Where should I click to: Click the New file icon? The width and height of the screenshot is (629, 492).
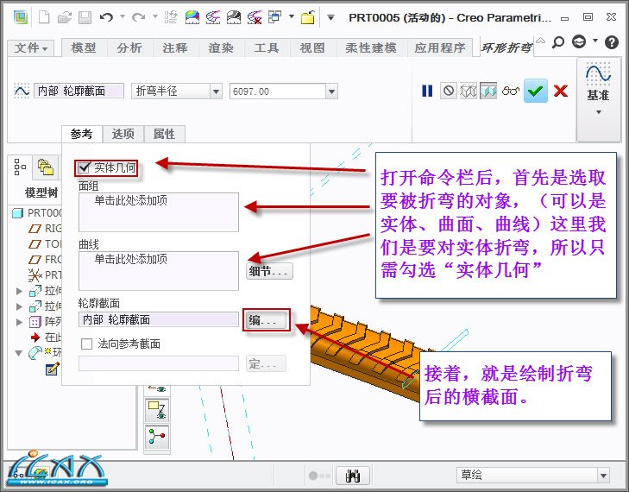tap(44, 17)
